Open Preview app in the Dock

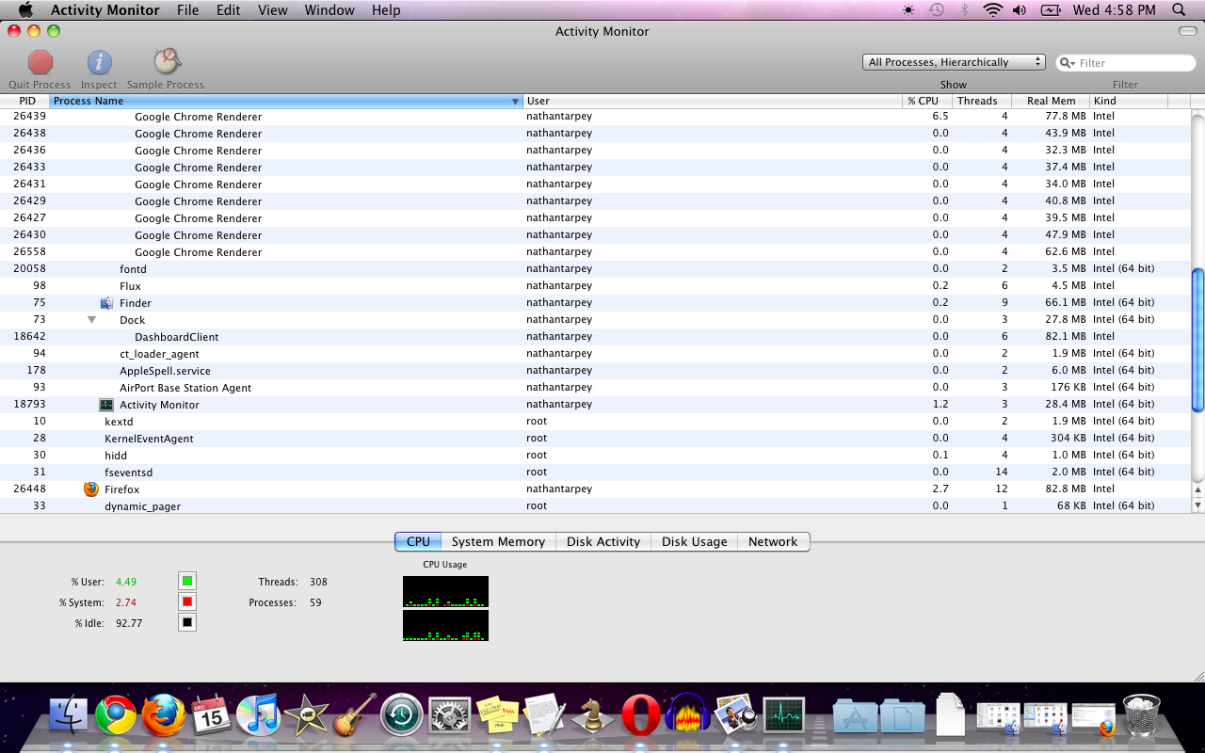736,715
